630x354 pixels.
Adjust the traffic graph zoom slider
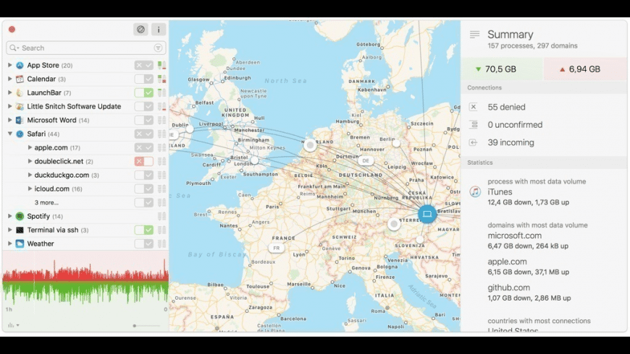pyautogui.click(x=135, y=326)
